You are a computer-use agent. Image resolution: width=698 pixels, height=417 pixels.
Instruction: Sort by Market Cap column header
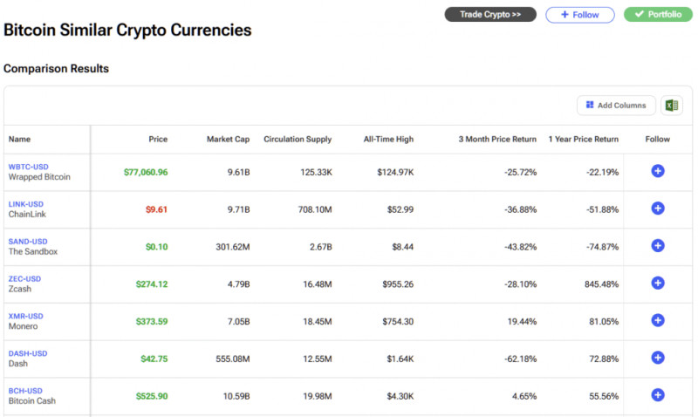pyautogui.click(x=228, y=140)
